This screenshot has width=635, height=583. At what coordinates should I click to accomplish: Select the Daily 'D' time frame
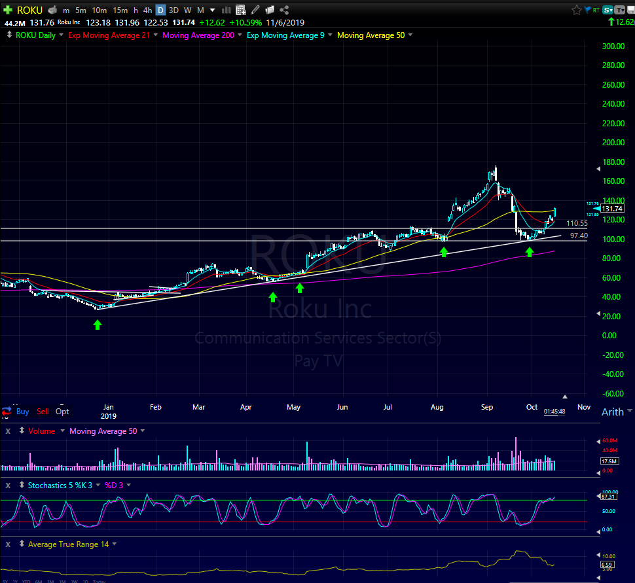click(161, 10)
